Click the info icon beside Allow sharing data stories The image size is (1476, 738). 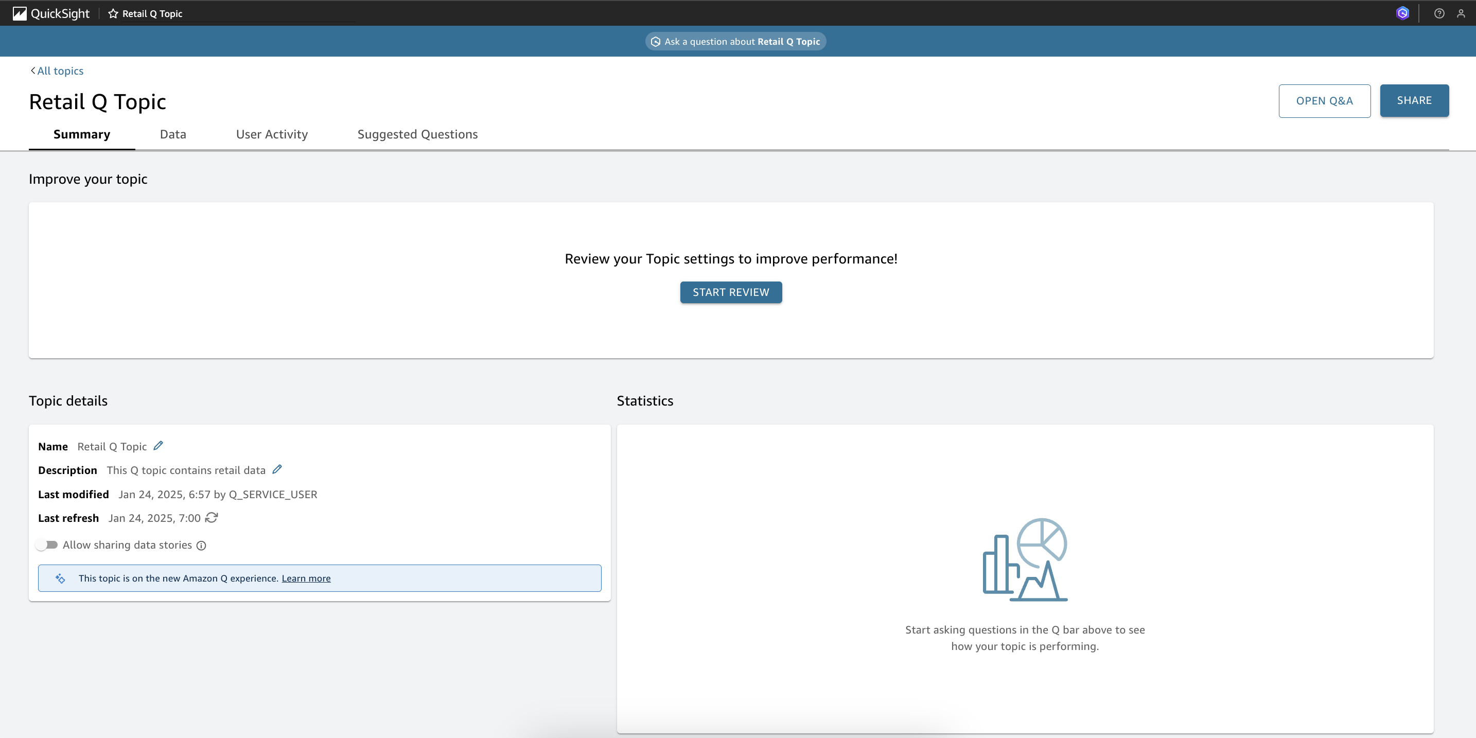201,546
